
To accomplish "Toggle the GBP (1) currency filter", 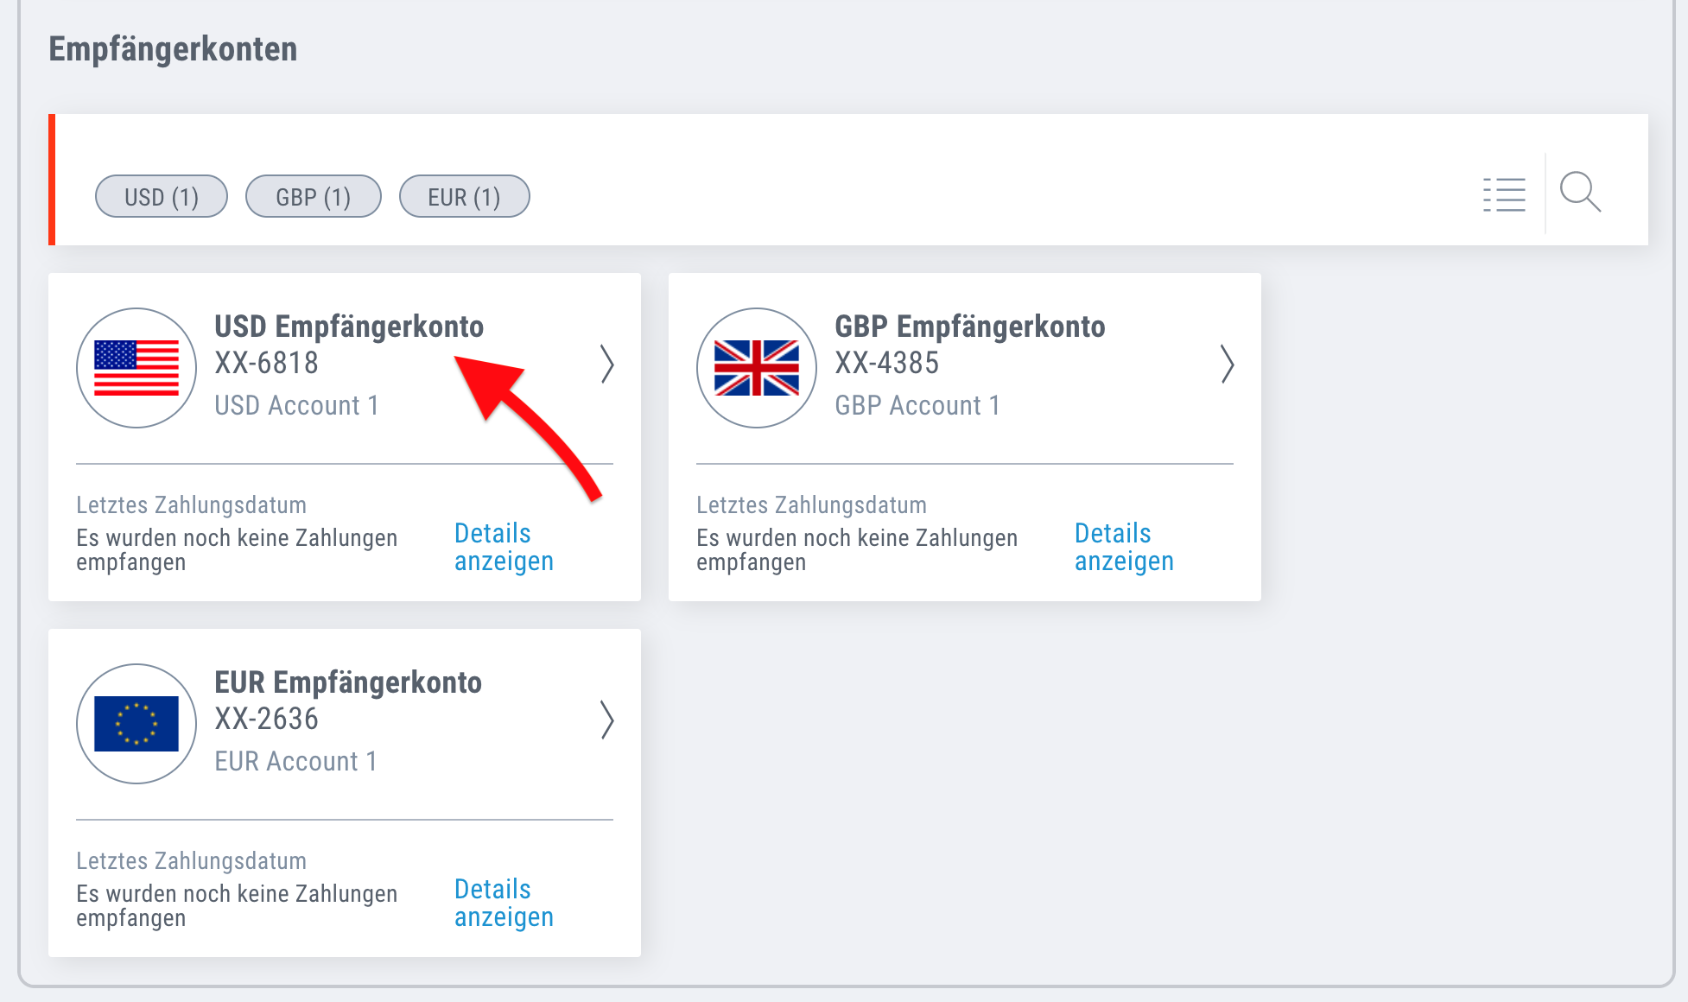I will pos(314,196).
